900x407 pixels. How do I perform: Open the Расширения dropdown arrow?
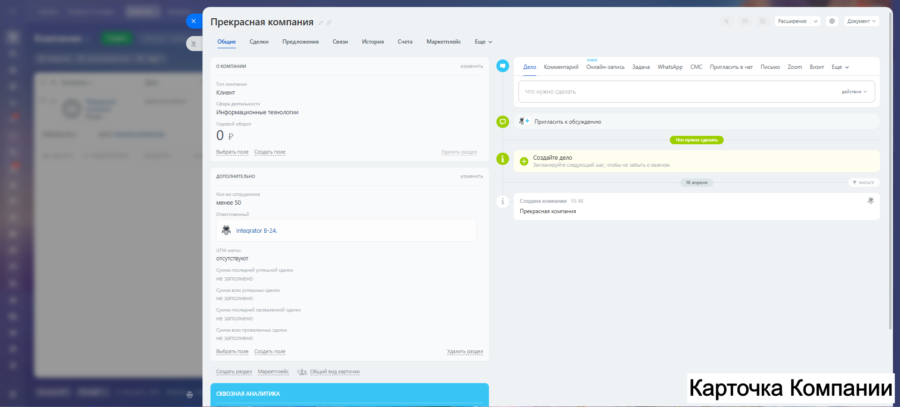pos(816,21)
